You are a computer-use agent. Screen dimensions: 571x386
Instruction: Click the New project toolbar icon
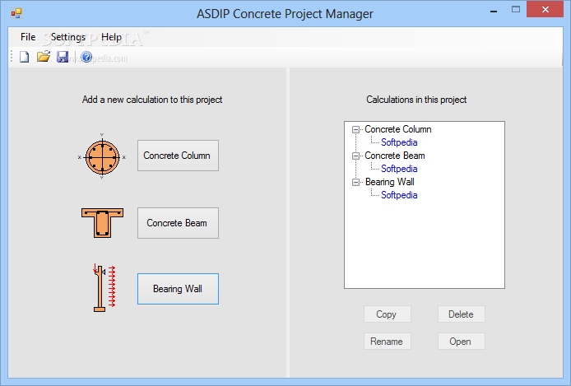(x=25, y=57)
